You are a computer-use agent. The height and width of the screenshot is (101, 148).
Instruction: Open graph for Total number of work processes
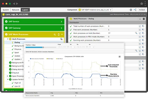[140, 26]
